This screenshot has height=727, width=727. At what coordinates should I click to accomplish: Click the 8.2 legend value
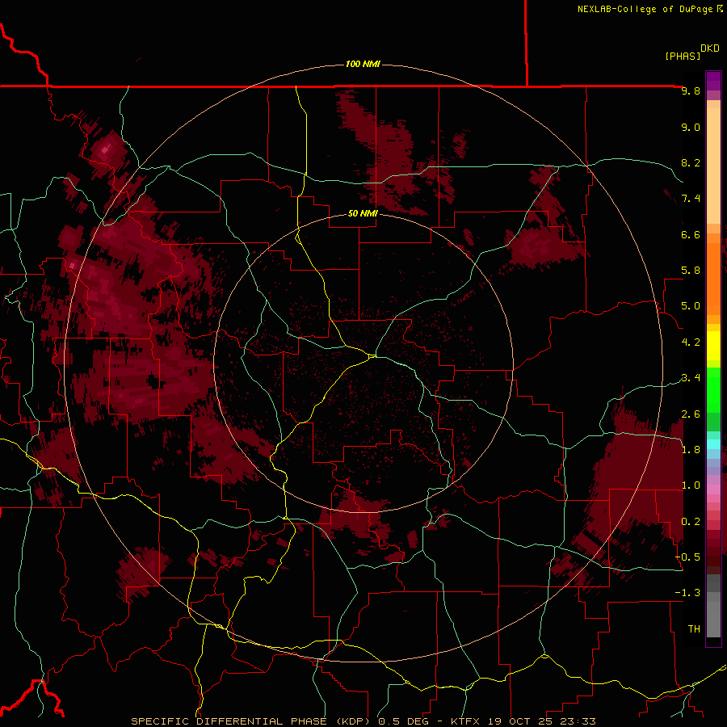pos(691,162)
